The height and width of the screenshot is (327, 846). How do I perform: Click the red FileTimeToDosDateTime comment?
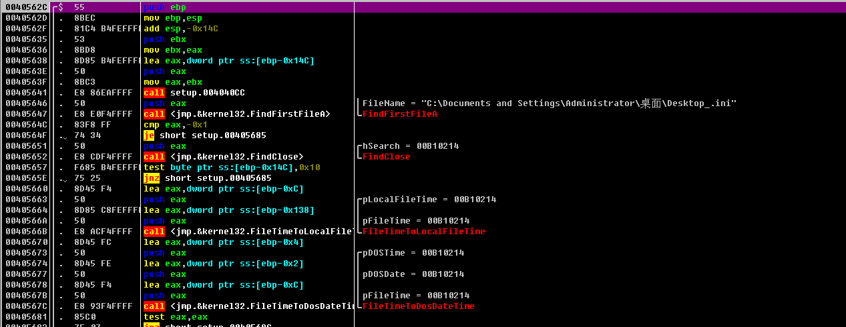(x=419, y=306)
